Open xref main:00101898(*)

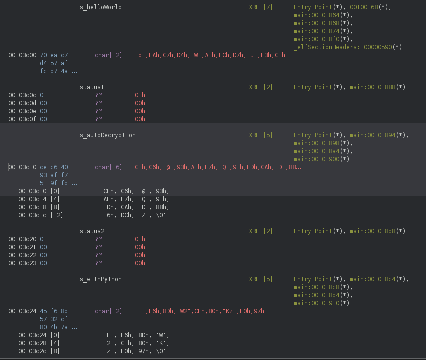point(322,143)
